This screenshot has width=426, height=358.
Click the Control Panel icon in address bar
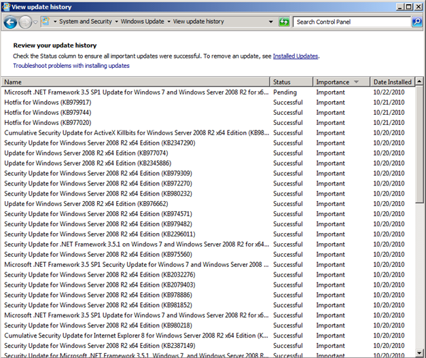[x=46, y=22]
